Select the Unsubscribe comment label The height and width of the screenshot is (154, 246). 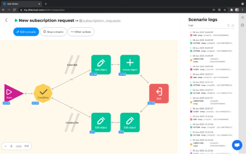pos(72,123)
